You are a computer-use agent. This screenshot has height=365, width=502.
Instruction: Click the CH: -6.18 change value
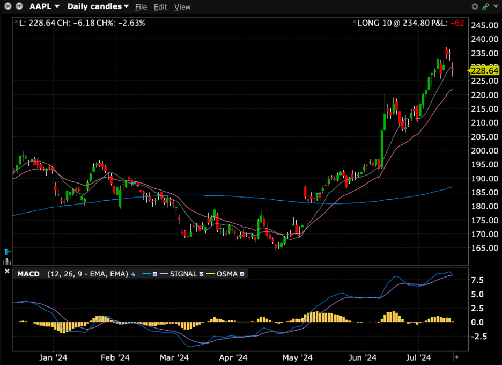click(76, 23)
